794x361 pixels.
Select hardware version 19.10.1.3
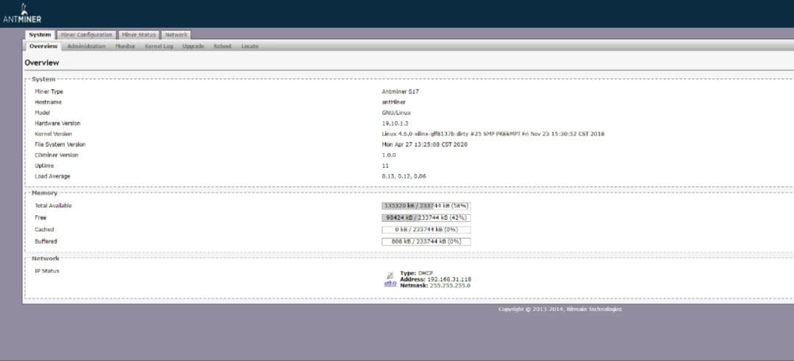click(x=395, y=124)
